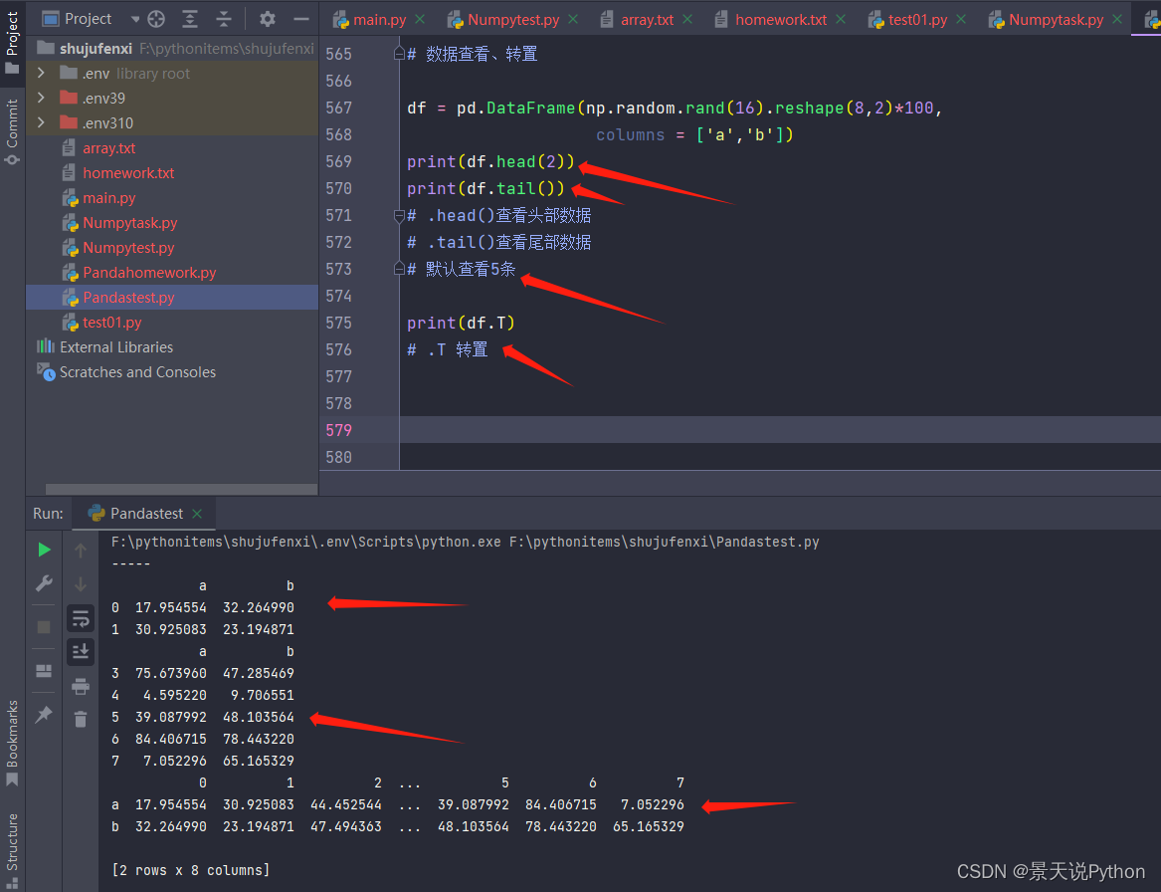Close the Pandastest run tab
This screenshot has height=892, width=1161.
tap(197, 514)
